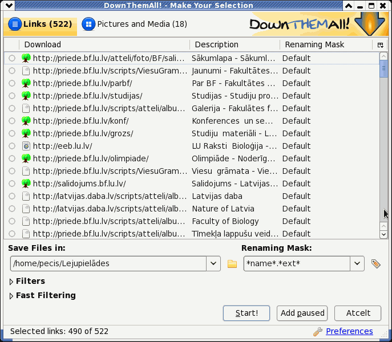The image size is (392, 342).
Task: Click the "LU Raksti Bioloģija" description cell
Action: pos(235,146)
